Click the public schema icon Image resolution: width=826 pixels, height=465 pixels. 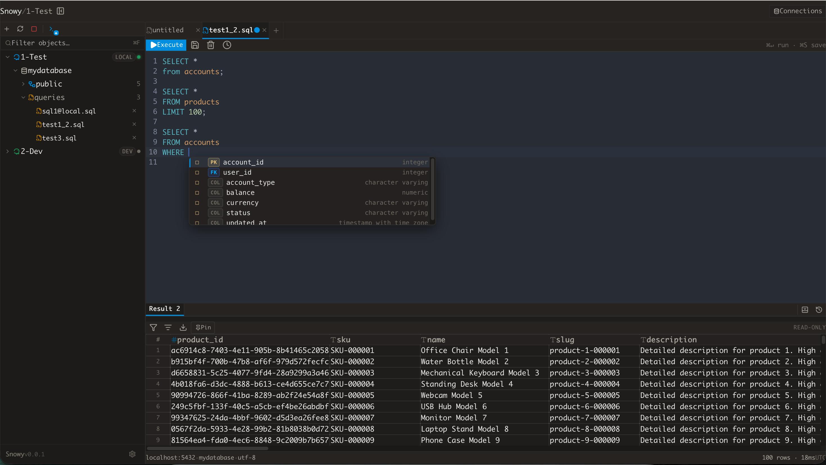(x=32, y=84)
